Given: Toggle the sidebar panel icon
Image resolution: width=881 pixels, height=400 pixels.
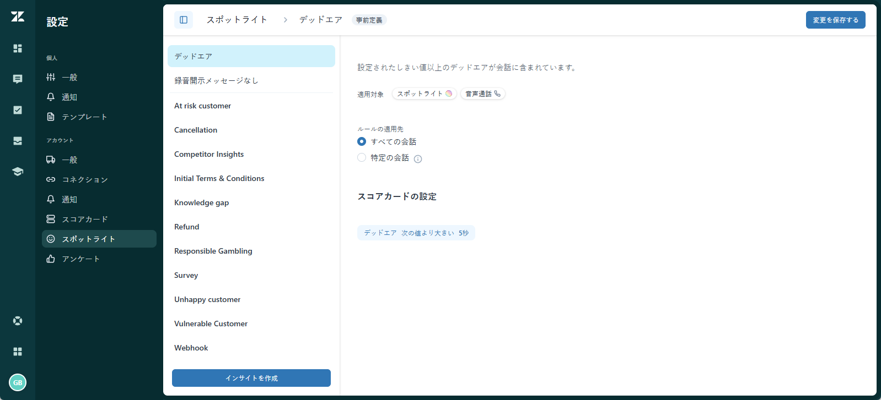Looking at the screenshot, I should (x=184, y=20).
